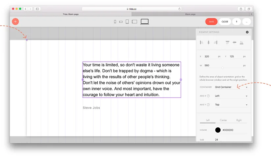Open the Container dropdown

tap(231, 87)
